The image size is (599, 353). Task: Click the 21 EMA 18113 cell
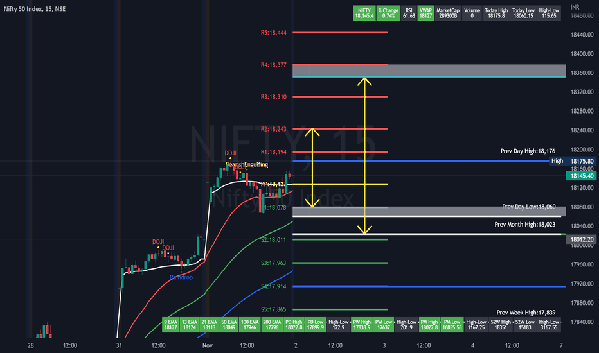click(209, 325)
